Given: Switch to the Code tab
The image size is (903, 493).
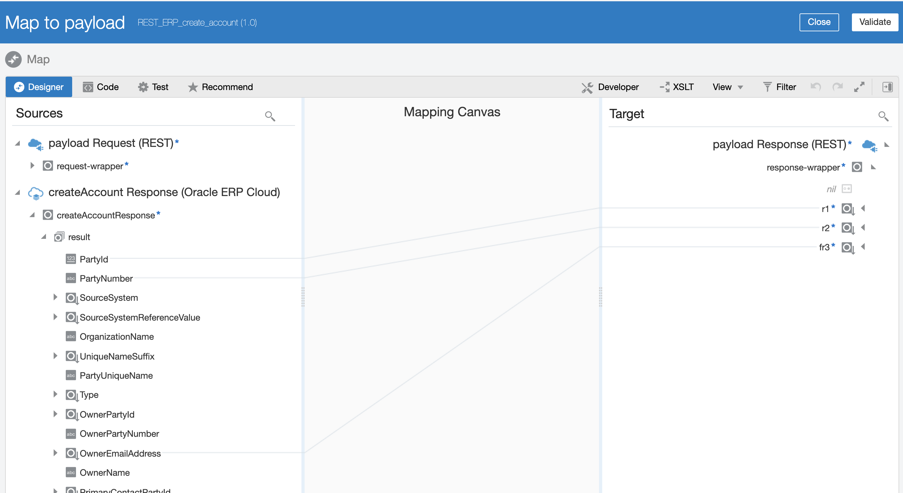Looking at the screenshot, I should pyautogui.click(x=101, y=87).
